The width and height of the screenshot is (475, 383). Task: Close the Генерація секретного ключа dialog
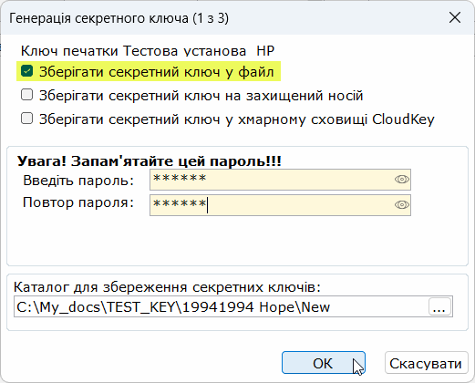[x=455, y=18]
